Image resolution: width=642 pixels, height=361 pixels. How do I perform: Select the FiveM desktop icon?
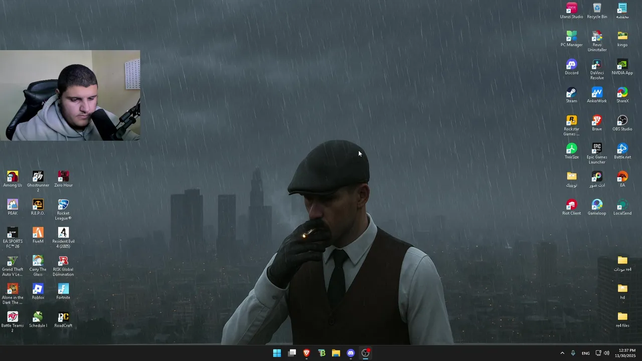[x=38, y=235]
